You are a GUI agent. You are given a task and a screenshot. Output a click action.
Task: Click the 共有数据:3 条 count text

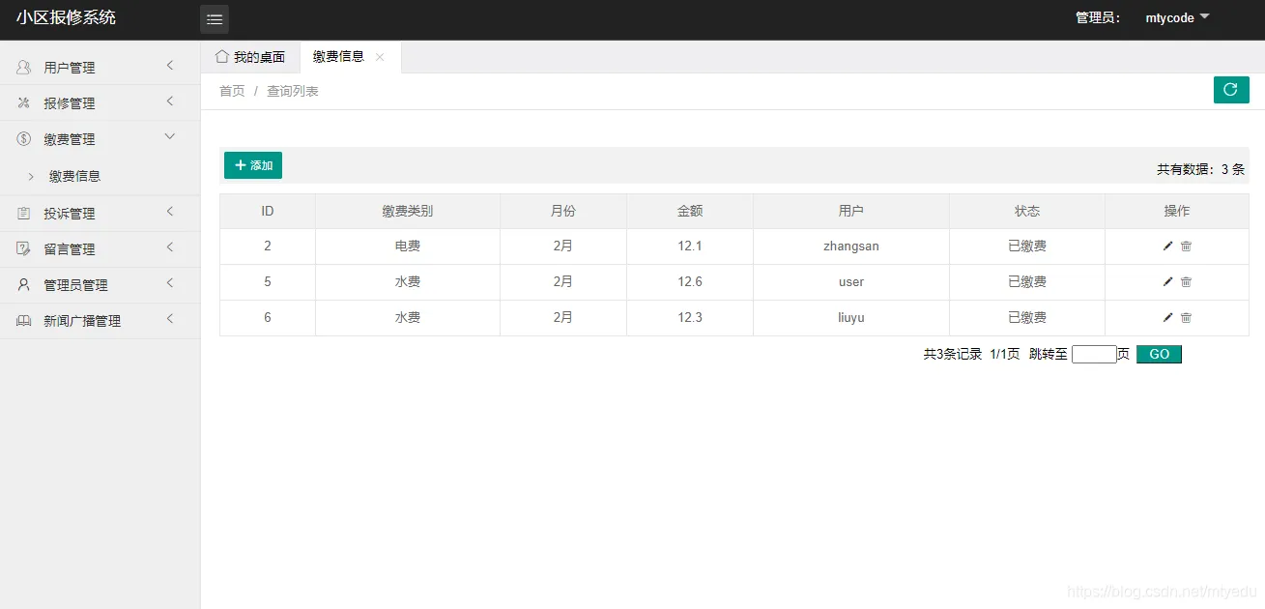1201,169
